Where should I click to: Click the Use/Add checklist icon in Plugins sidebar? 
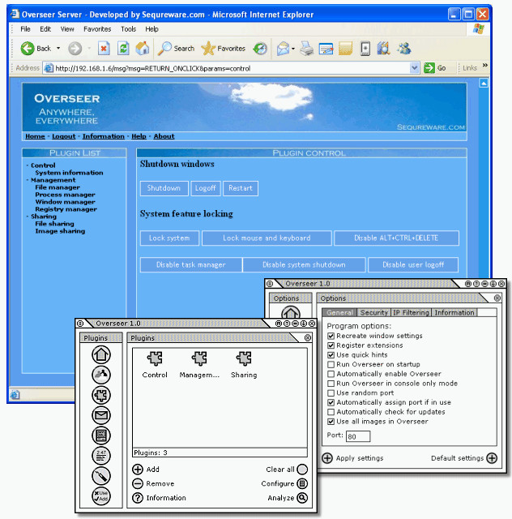[101, 495]
